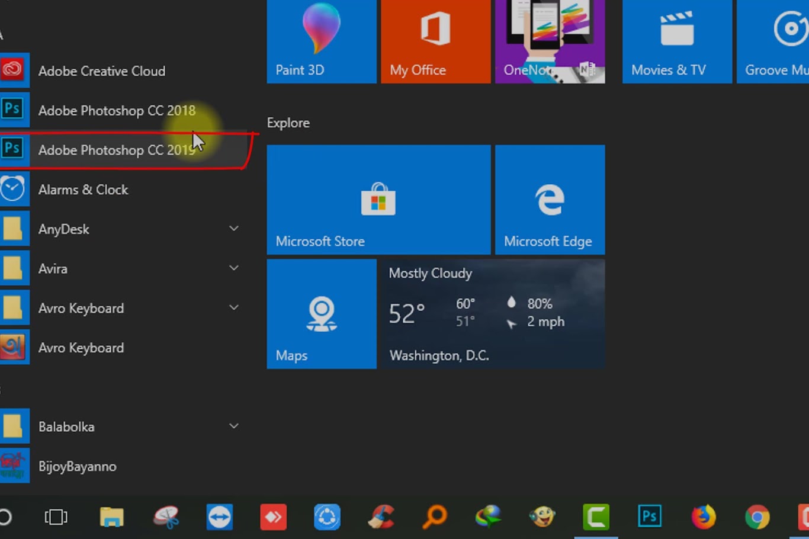809x539 pixels.
Task: Open the blue SHAREit taskbar icon
Action: click(x=328, y=517)
